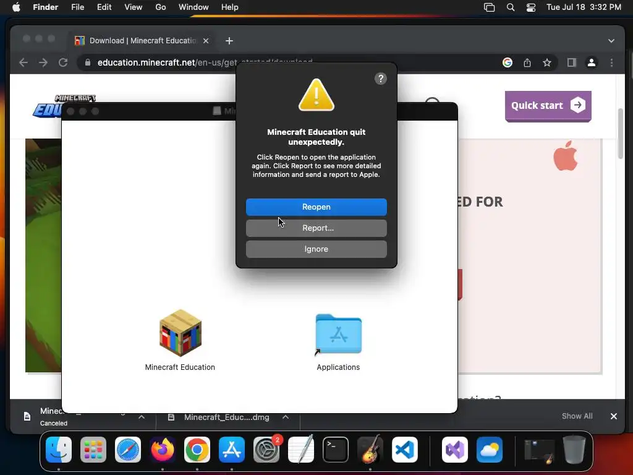Open the help question mark in dialog
The width and height of the screenshot is (633, 475).
(x=381, y=79)
